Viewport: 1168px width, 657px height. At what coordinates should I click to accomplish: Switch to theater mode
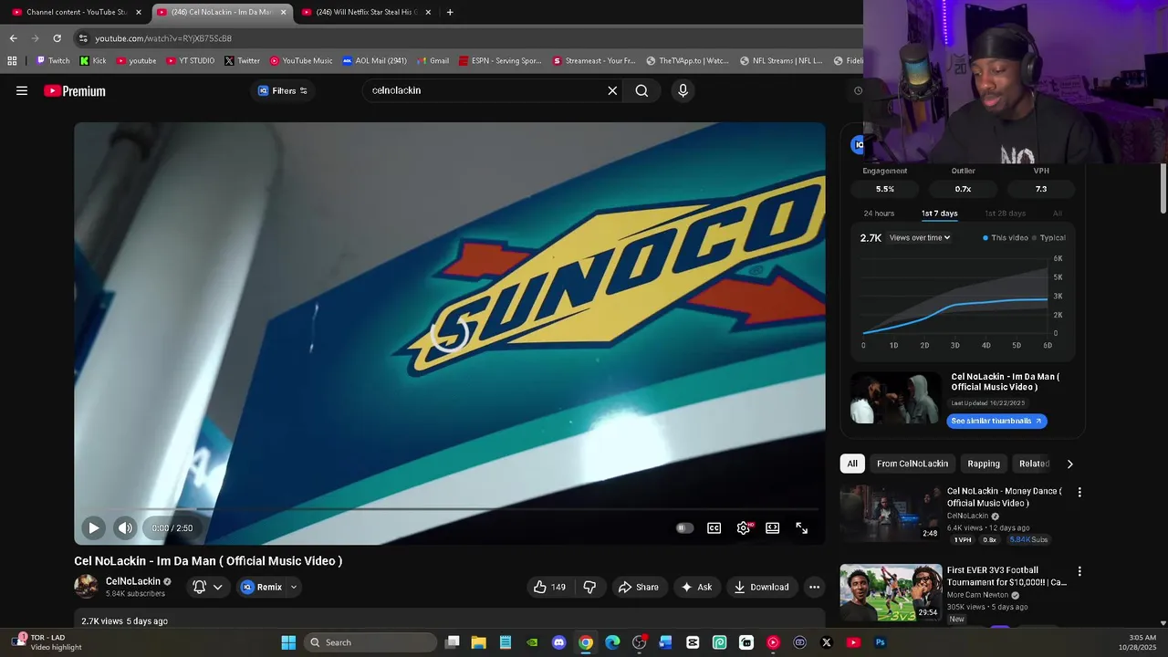click(x=773, y=527)
